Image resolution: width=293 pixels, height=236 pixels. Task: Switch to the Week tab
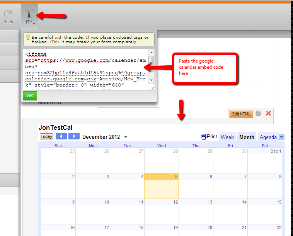coord(227,137)
